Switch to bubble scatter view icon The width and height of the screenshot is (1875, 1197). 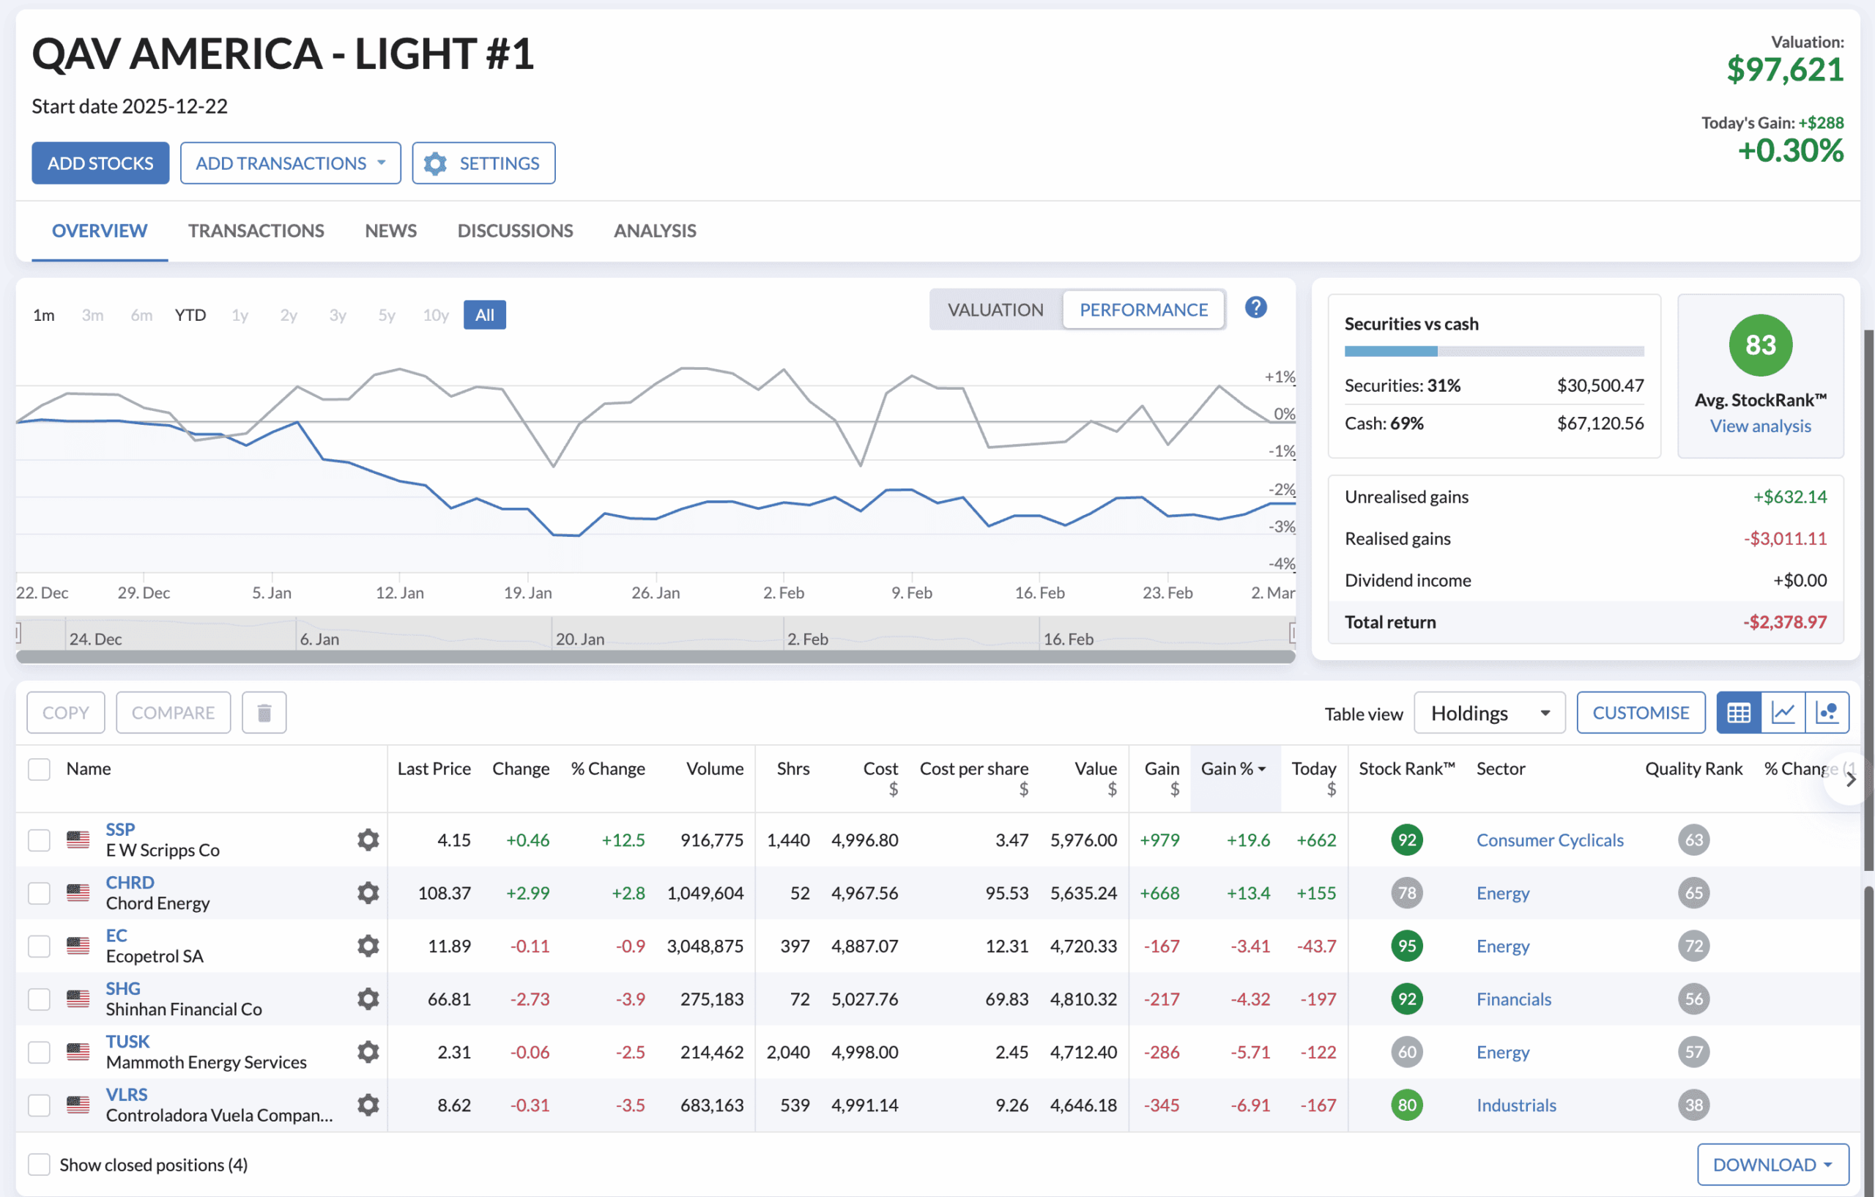1827,713
